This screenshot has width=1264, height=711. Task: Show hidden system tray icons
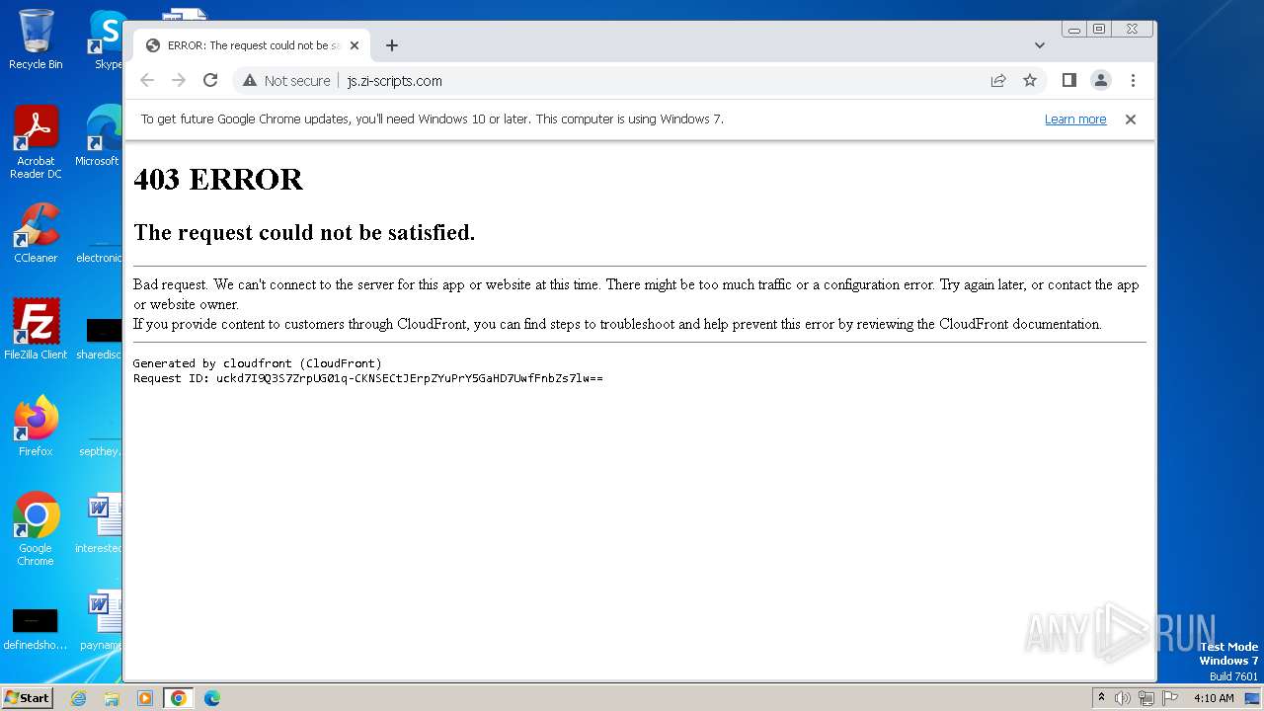tap(1101, 698)
